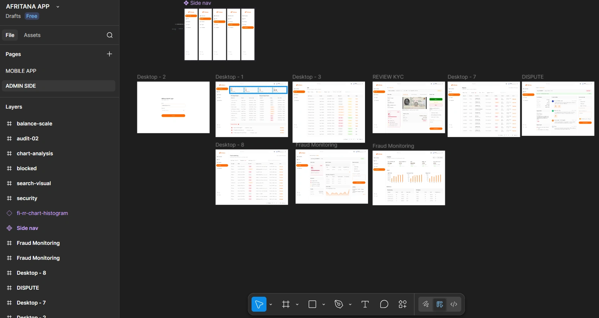Add a new page with the plus icon

[109, 54]
